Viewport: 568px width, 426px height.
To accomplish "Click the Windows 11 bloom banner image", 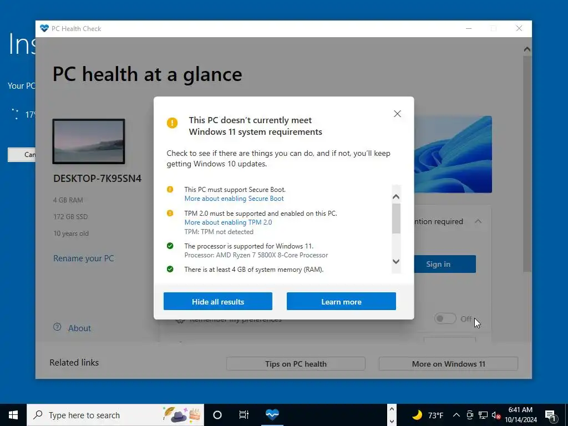I will pos(453,154).
